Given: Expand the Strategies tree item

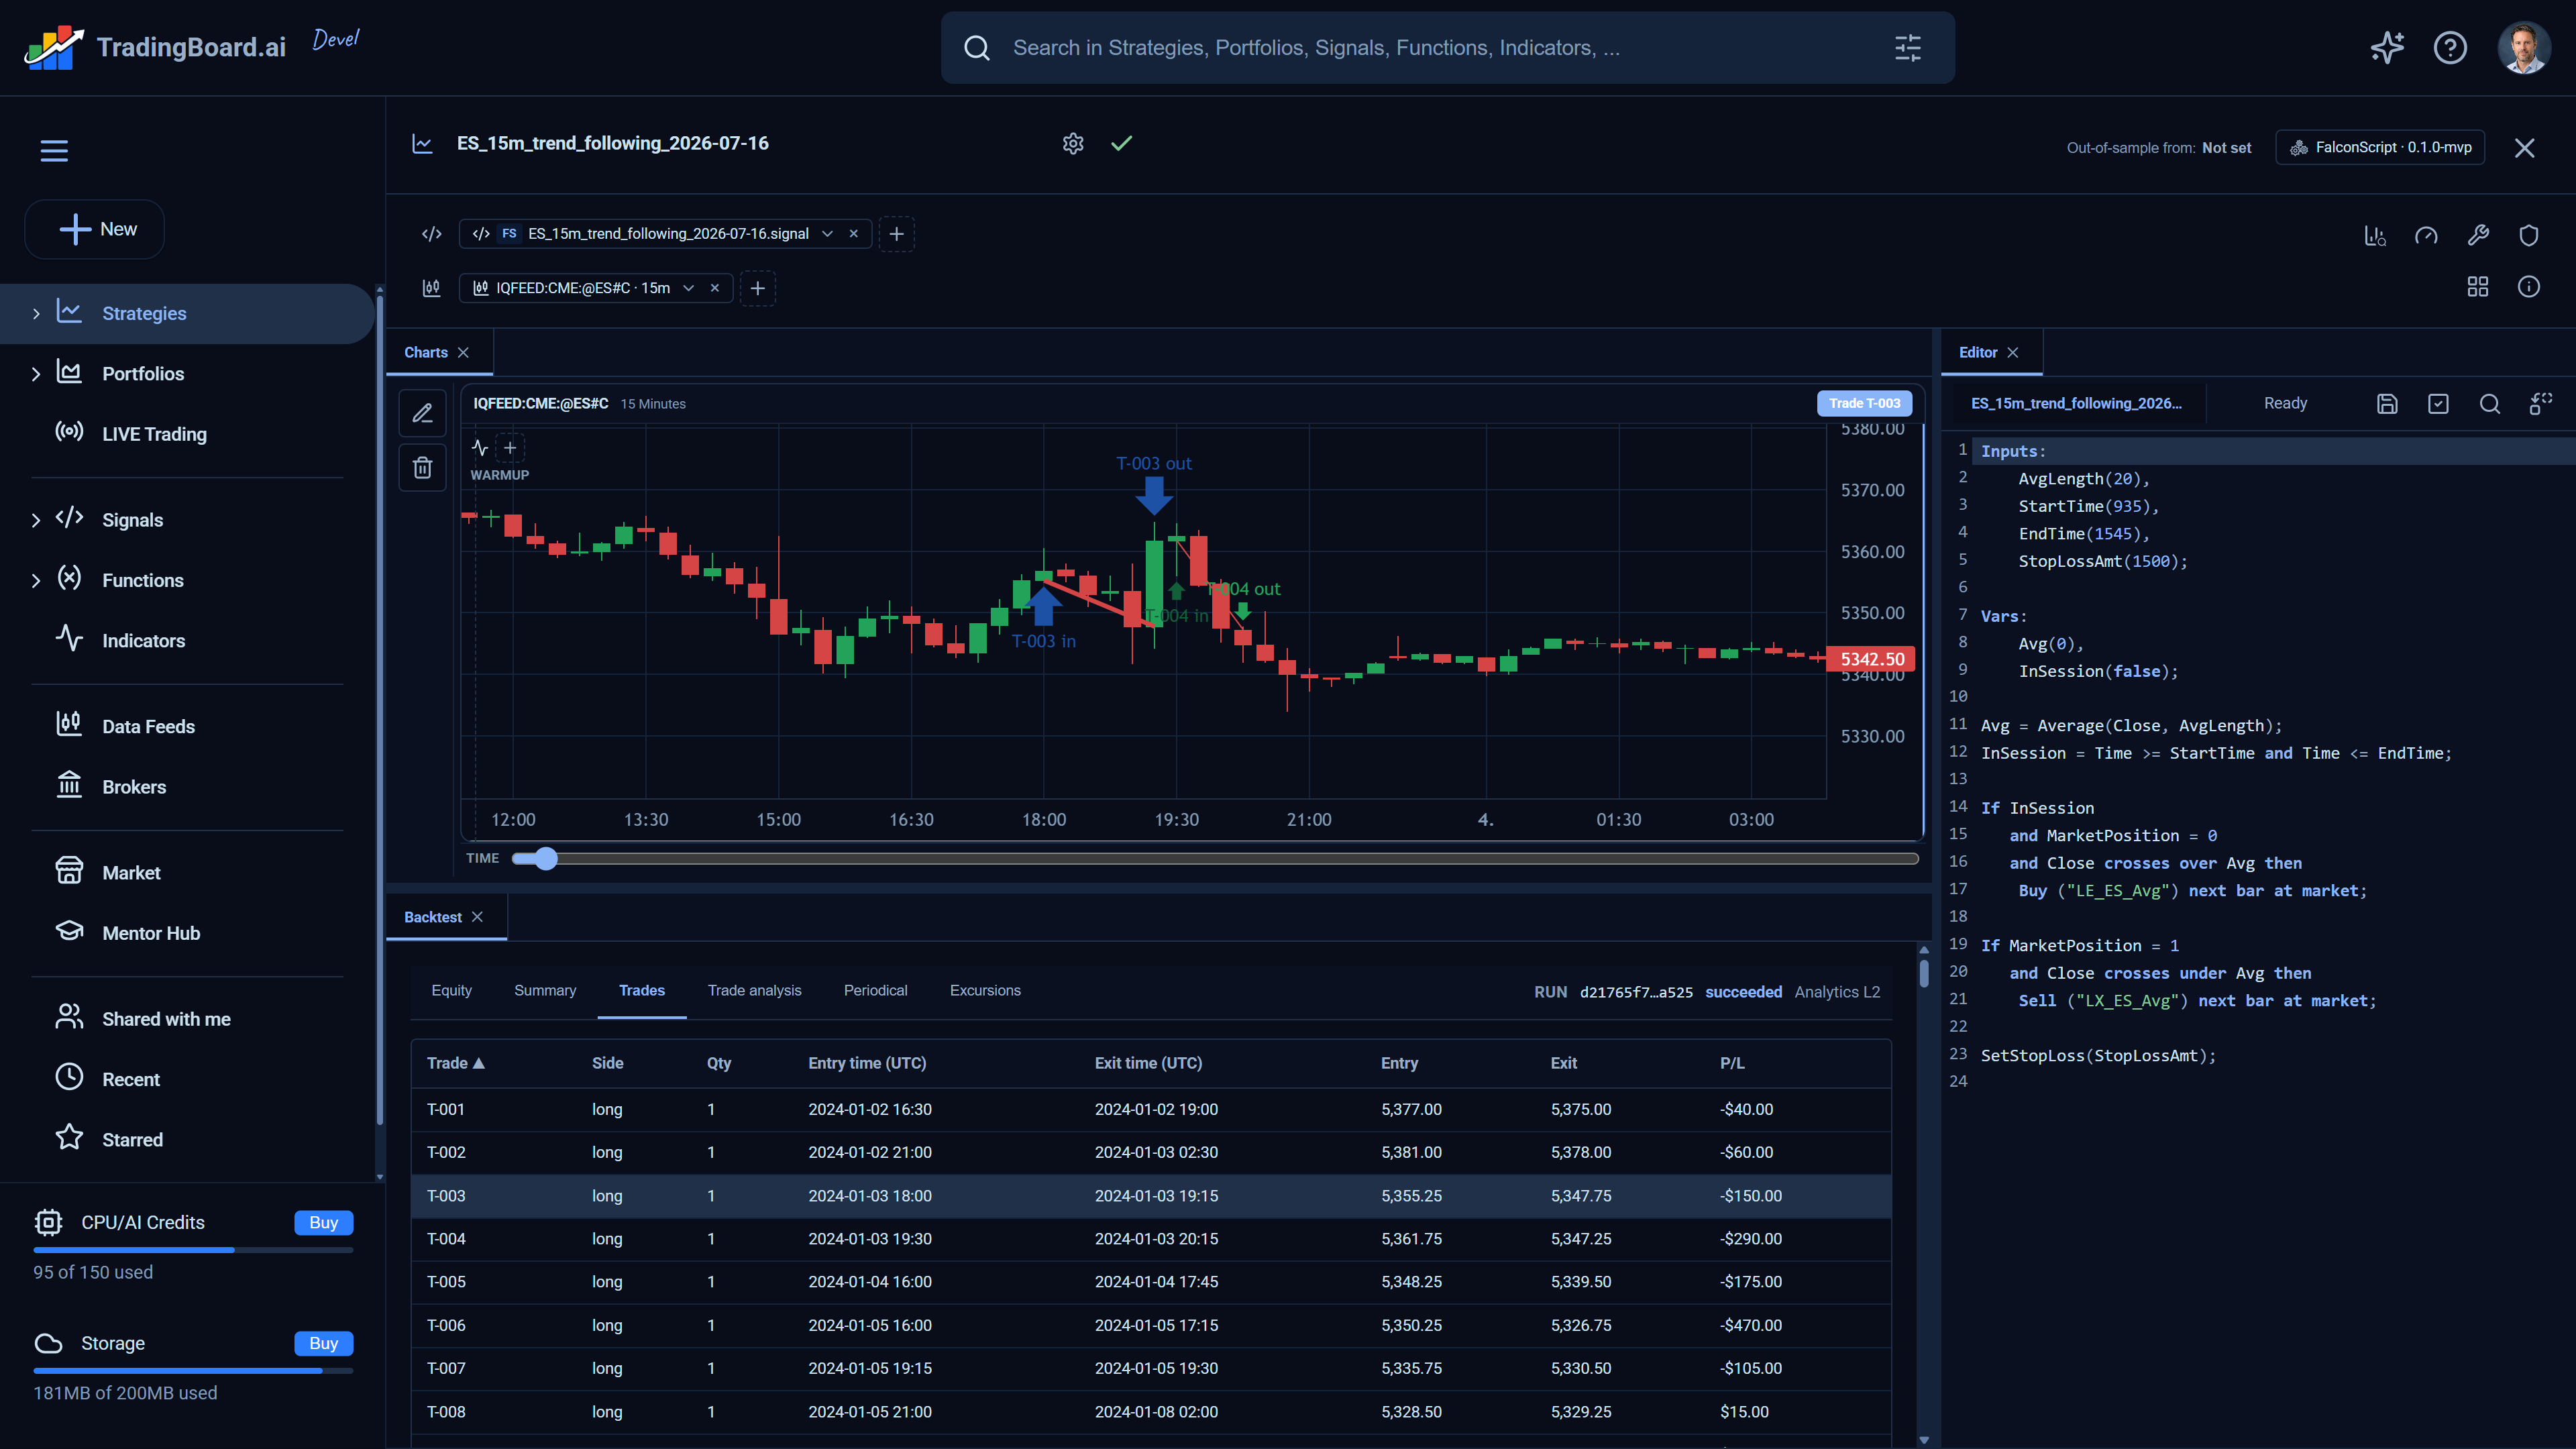Looking at the screenshot, I should coord(36,314).
